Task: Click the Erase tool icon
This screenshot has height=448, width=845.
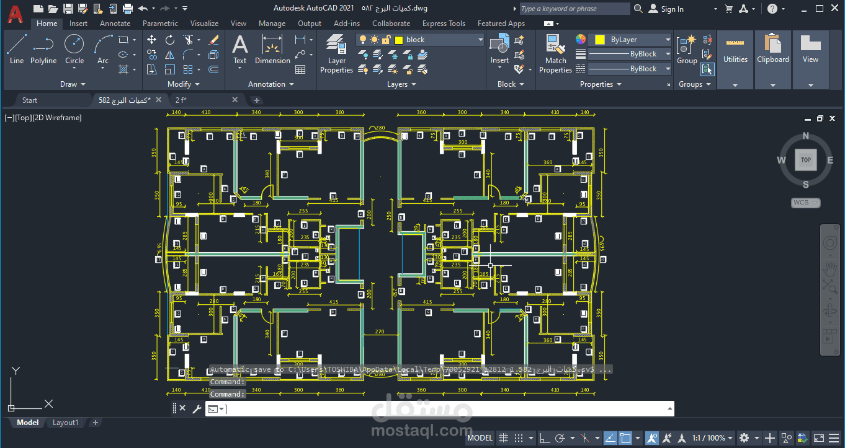Action: pyautogui.click(x=214, y=40)
